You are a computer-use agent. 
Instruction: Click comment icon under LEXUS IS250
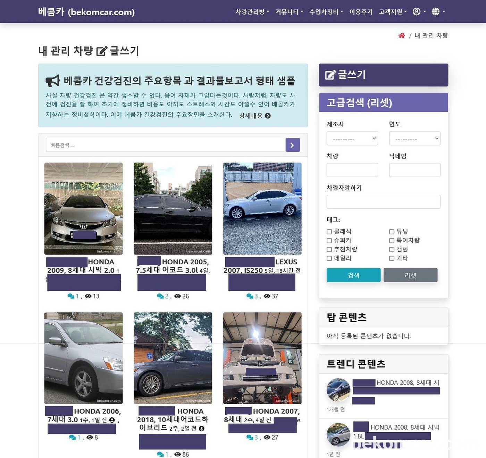click(250, 296)
